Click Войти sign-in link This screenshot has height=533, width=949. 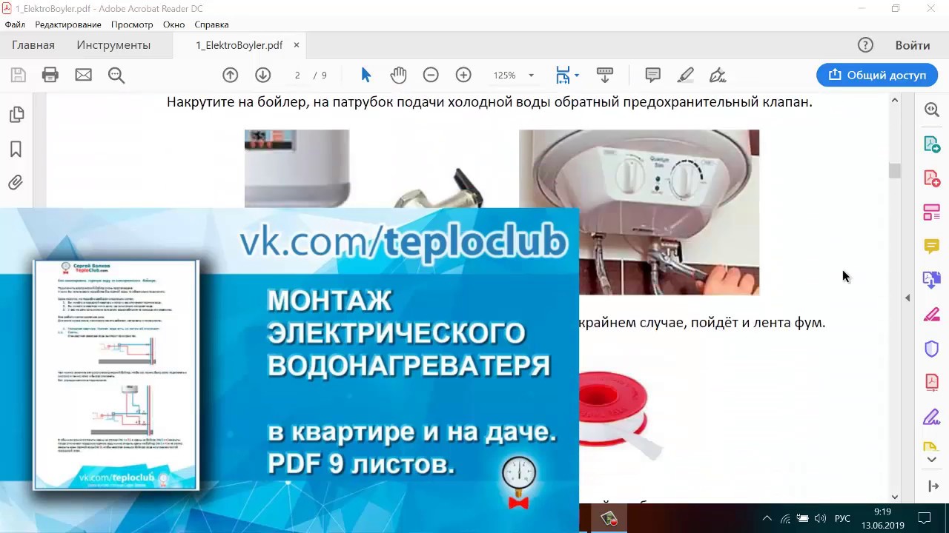(913, 45)
